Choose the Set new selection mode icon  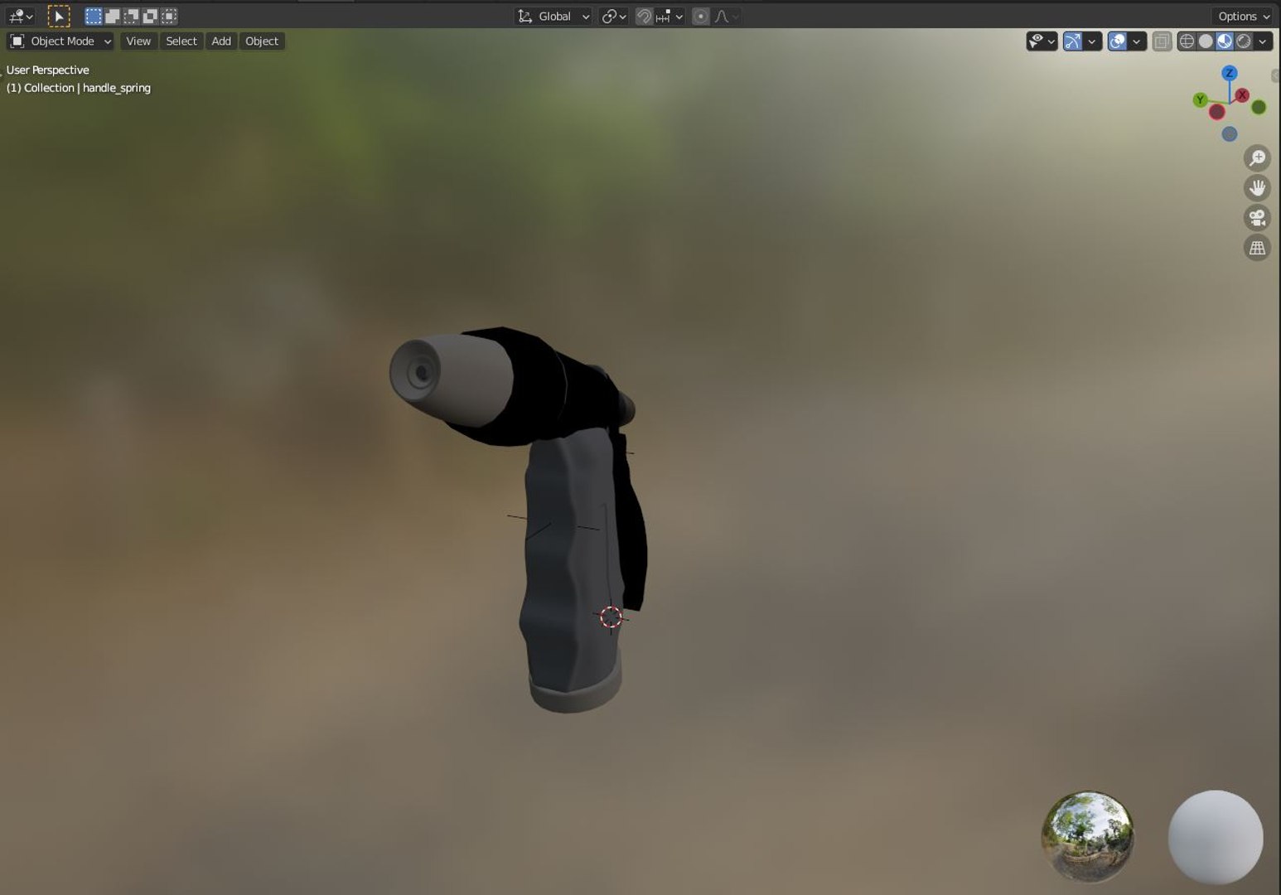tap(94, 16)
